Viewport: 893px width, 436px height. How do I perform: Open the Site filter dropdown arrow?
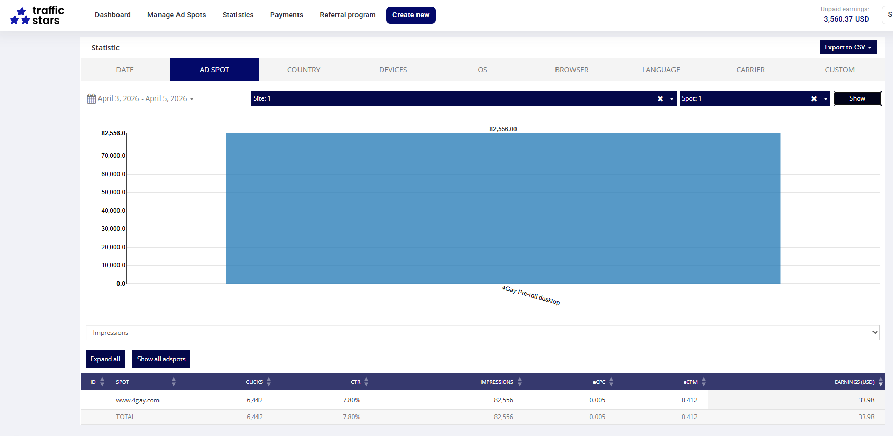672,98
